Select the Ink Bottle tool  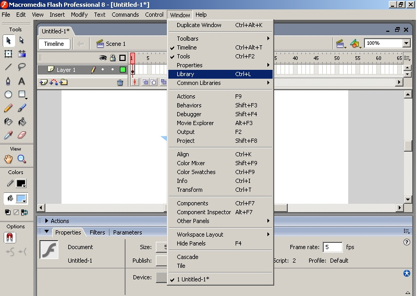point(8,122)
